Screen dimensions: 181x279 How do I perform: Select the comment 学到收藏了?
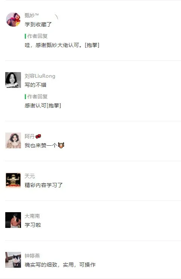pyautogui.click(x=38, y=24)
